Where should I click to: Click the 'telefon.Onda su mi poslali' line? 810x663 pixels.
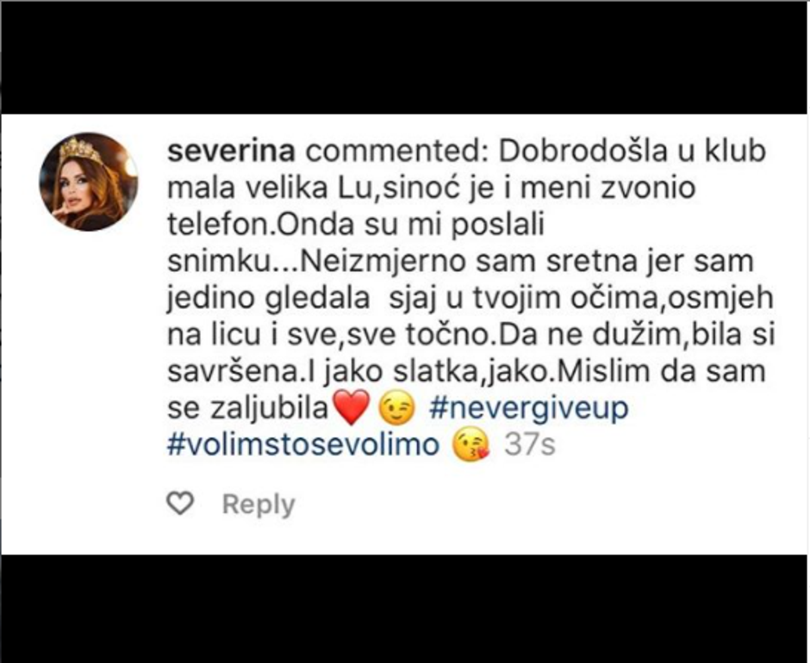[356, 225]
